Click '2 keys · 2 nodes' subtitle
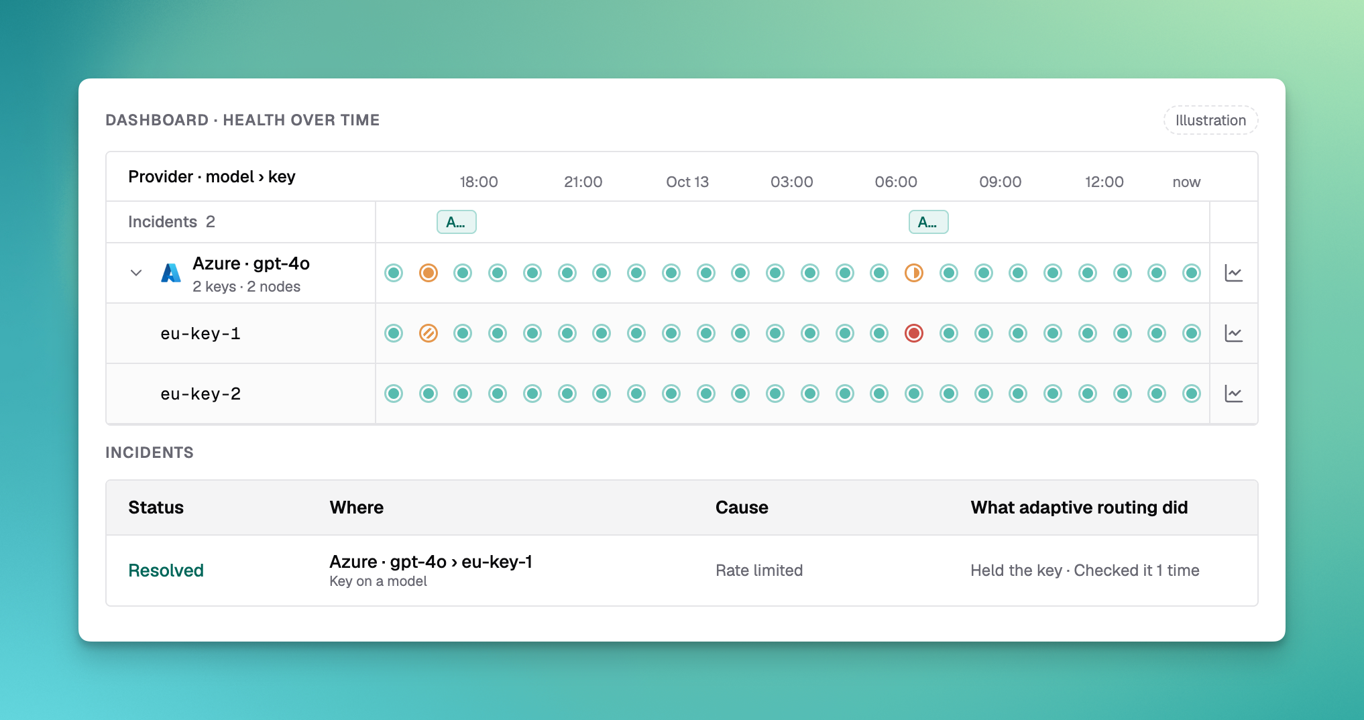This screenshot has width=1364, height=720. 246,286
